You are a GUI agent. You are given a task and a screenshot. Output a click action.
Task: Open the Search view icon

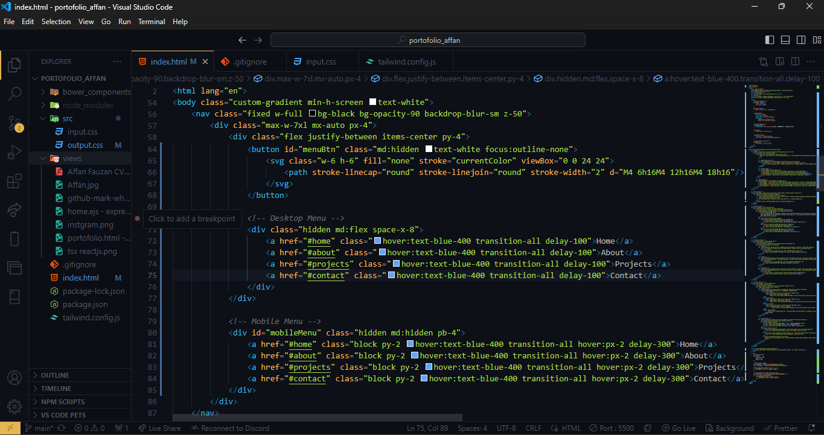point(14,94)
